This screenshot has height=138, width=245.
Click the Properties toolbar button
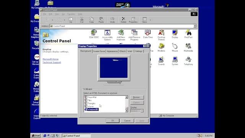click(x=133, y=20)
